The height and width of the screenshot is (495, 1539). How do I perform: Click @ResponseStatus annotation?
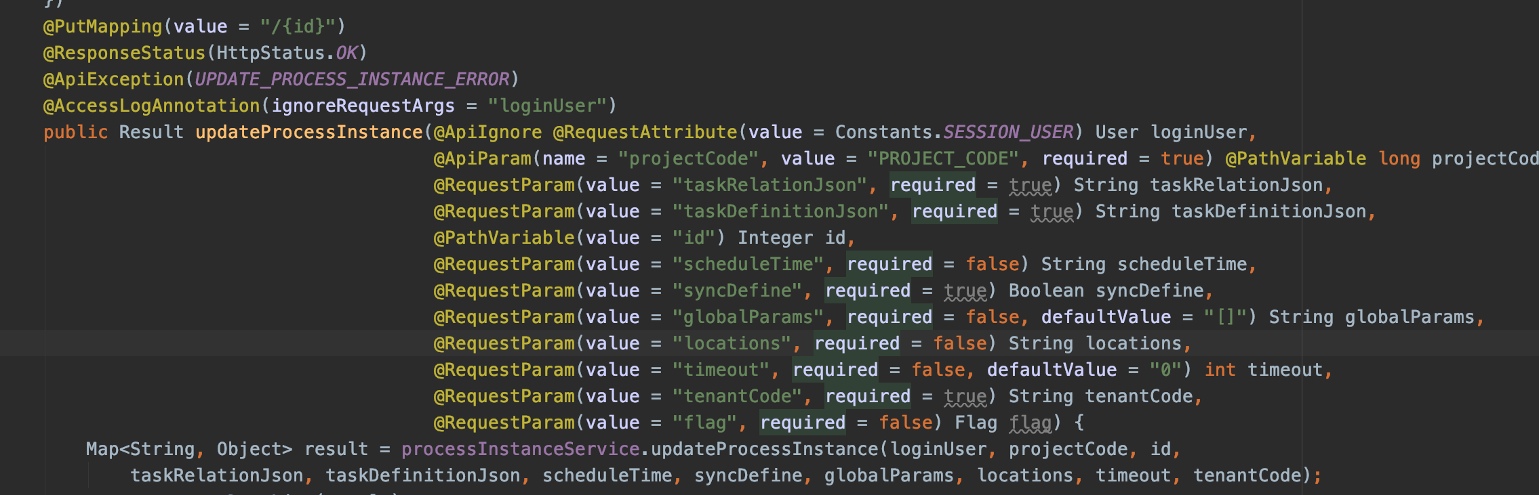click(x=125, y=53)
